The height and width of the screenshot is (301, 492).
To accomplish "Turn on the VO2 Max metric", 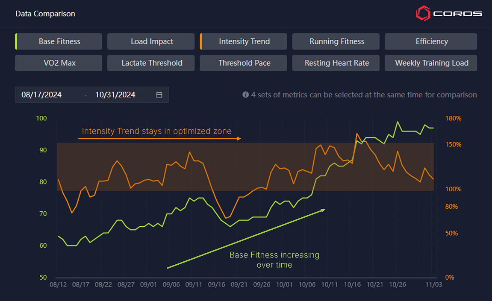I will click(x=59, y=63).
